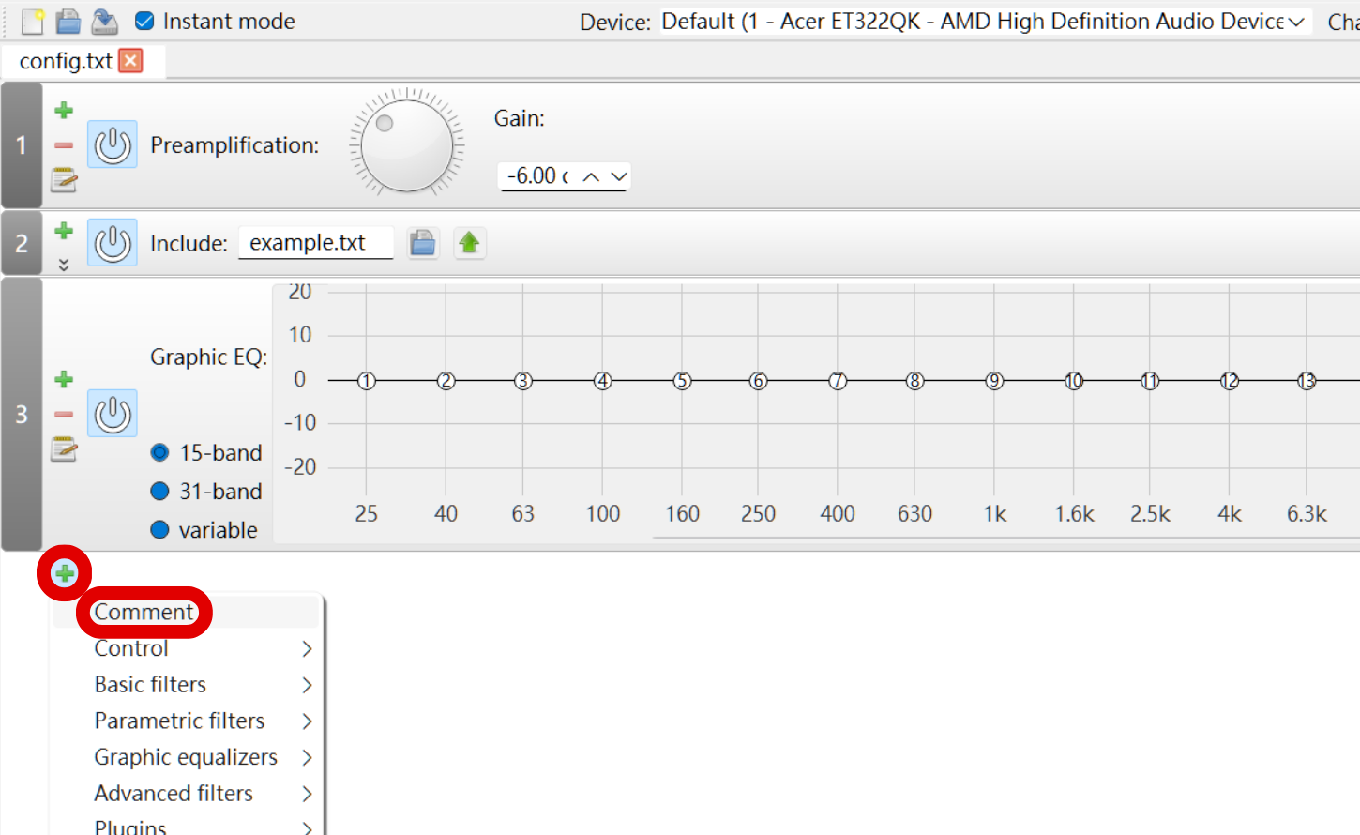
Task: Choose the variable band option
Action: click(x=160, y=530)
